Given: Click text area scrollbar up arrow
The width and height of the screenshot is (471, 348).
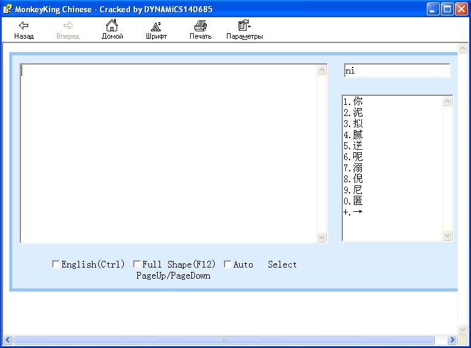Looking at the screenshot, I should [322, 70].
